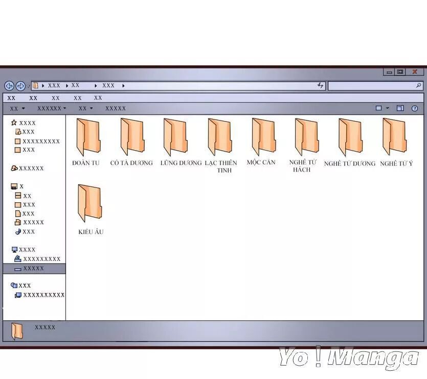Expand the XXXXXX toolbar dropdown
The height and width of the screenshot is (379, 427).
(64, 108)
